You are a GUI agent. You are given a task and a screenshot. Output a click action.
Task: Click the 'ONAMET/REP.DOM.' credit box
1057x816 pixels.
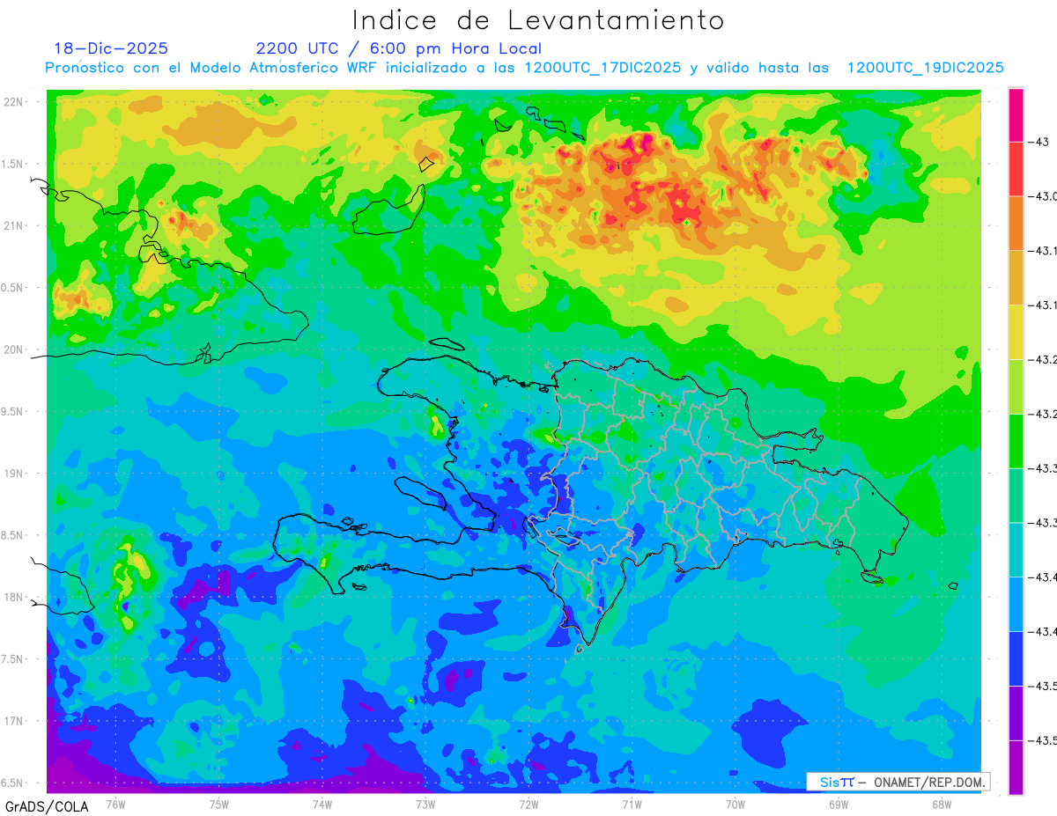(x=898, y=782)
